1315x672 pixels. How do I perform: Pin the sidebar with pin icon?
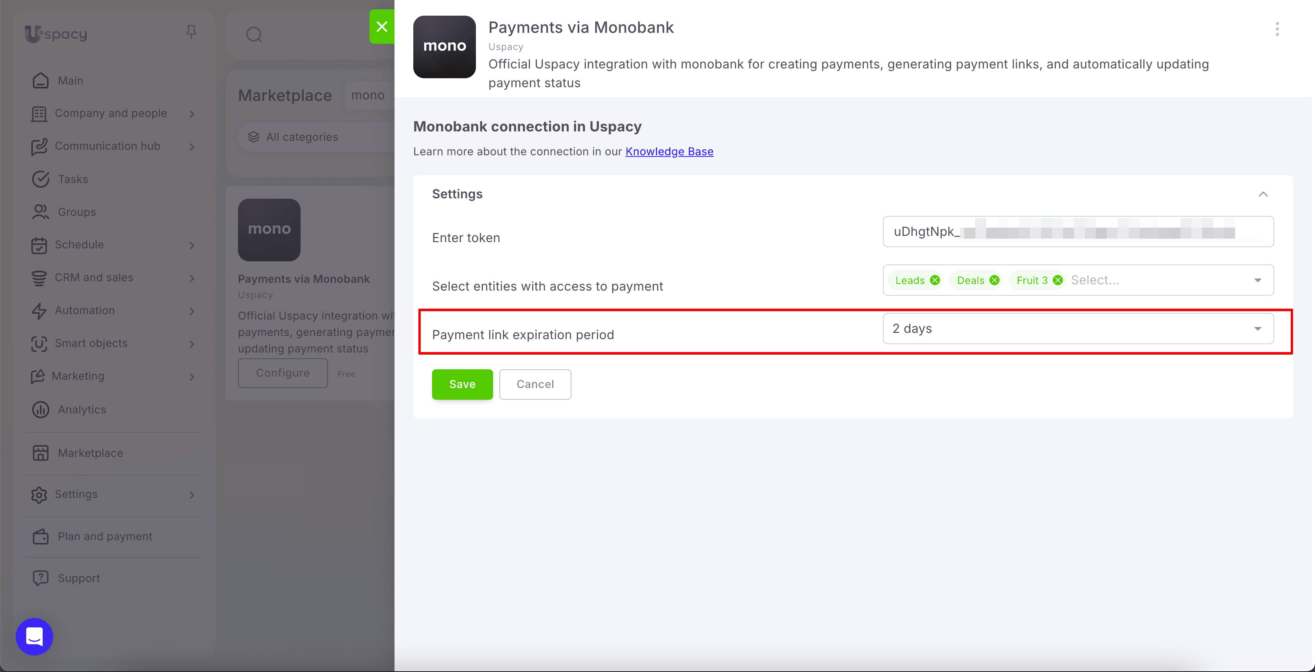pos(191,32)
